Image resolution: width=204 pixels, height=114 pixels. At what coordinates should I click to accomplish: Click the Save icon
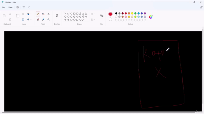(x=18, y=7)
